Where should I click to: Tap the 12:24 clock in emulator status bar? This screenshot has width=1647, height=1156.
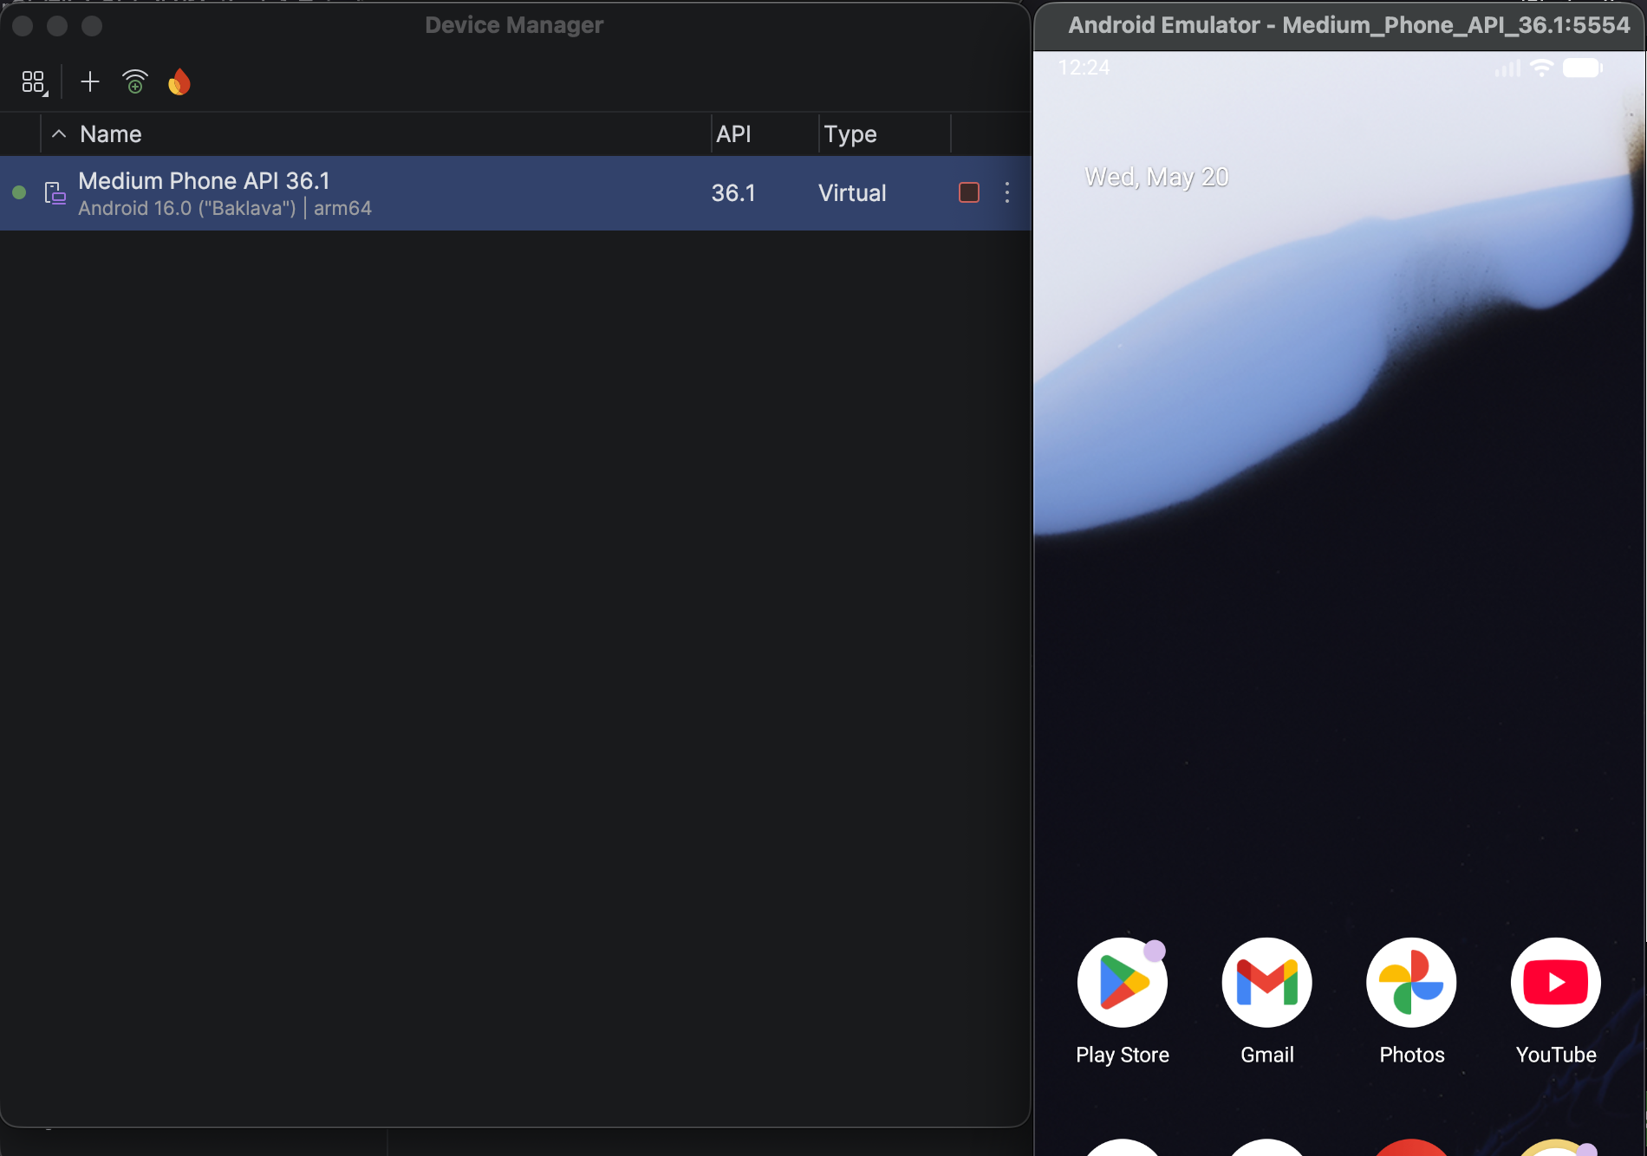1084,68
